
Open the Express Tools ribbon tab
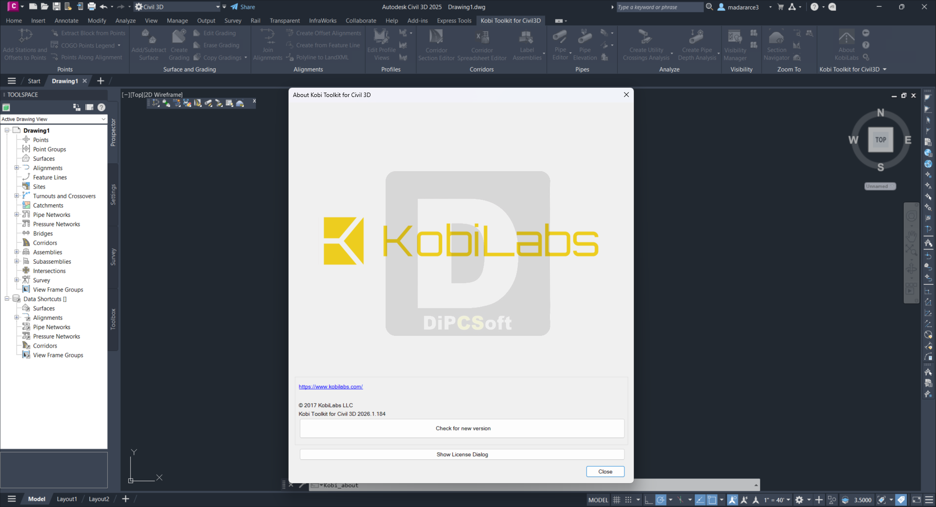(454, 20)
